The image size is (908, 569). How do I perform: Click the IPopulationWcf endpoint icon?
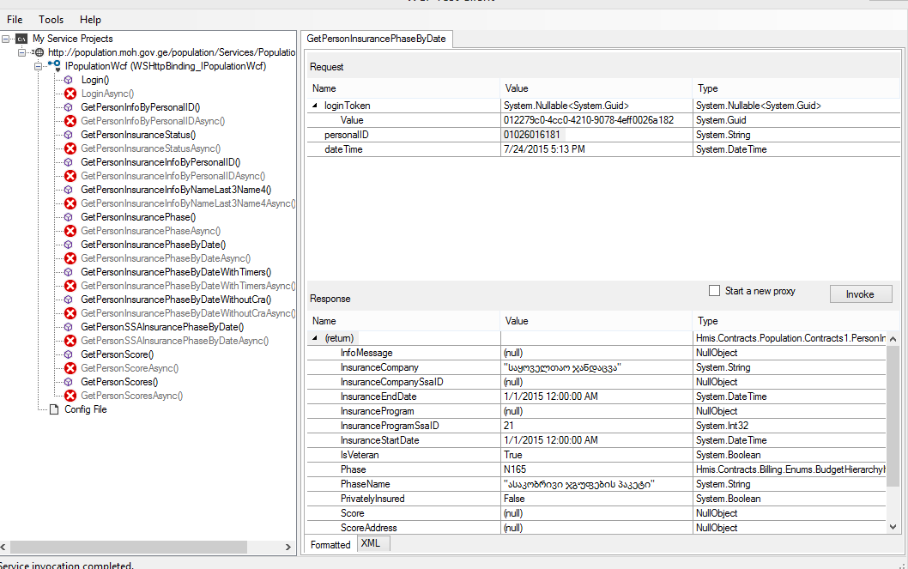point(54,66)
